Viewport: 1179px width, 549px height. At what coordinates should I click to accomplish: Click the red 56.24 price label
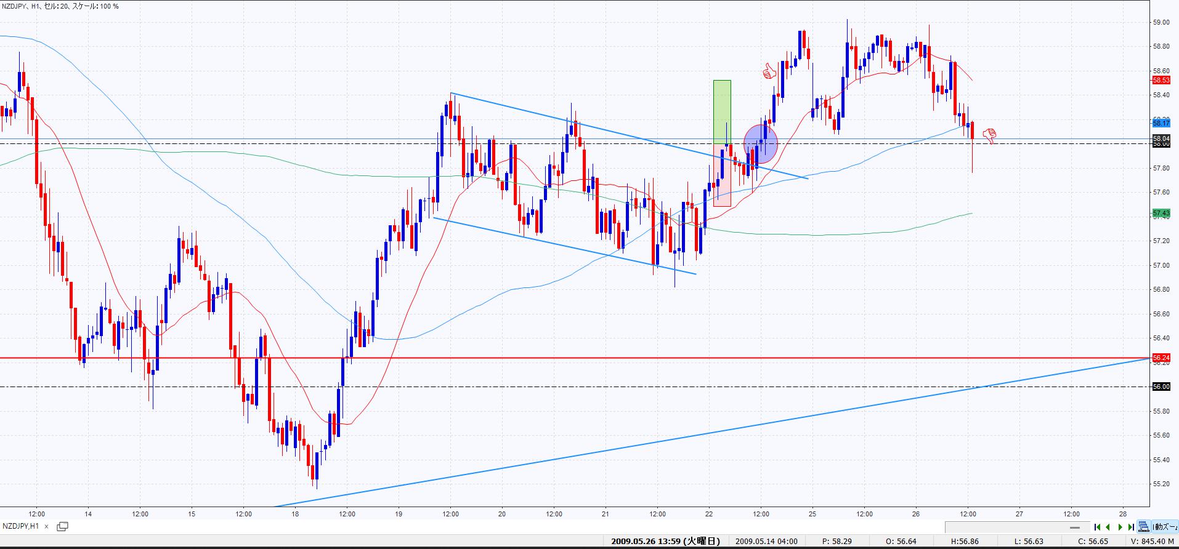point(1161,358)
